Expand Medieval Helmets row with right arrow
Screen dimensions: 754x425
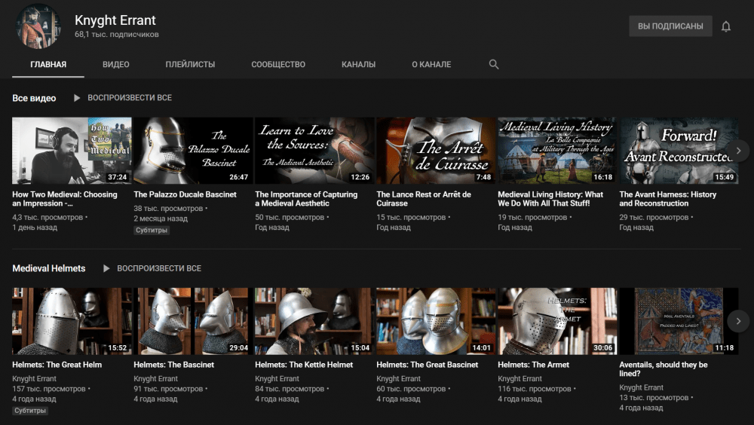pos(738,321)
